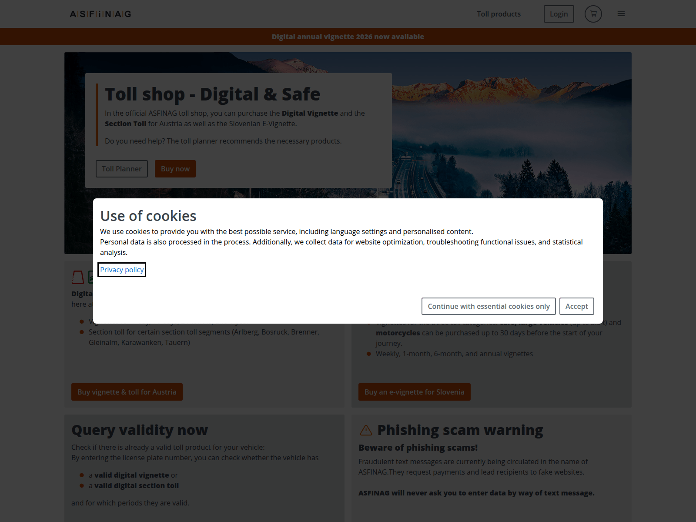The image size is (696, 522).
Task: Click the 'Query validity now' heading
Action: coord(140,430)
